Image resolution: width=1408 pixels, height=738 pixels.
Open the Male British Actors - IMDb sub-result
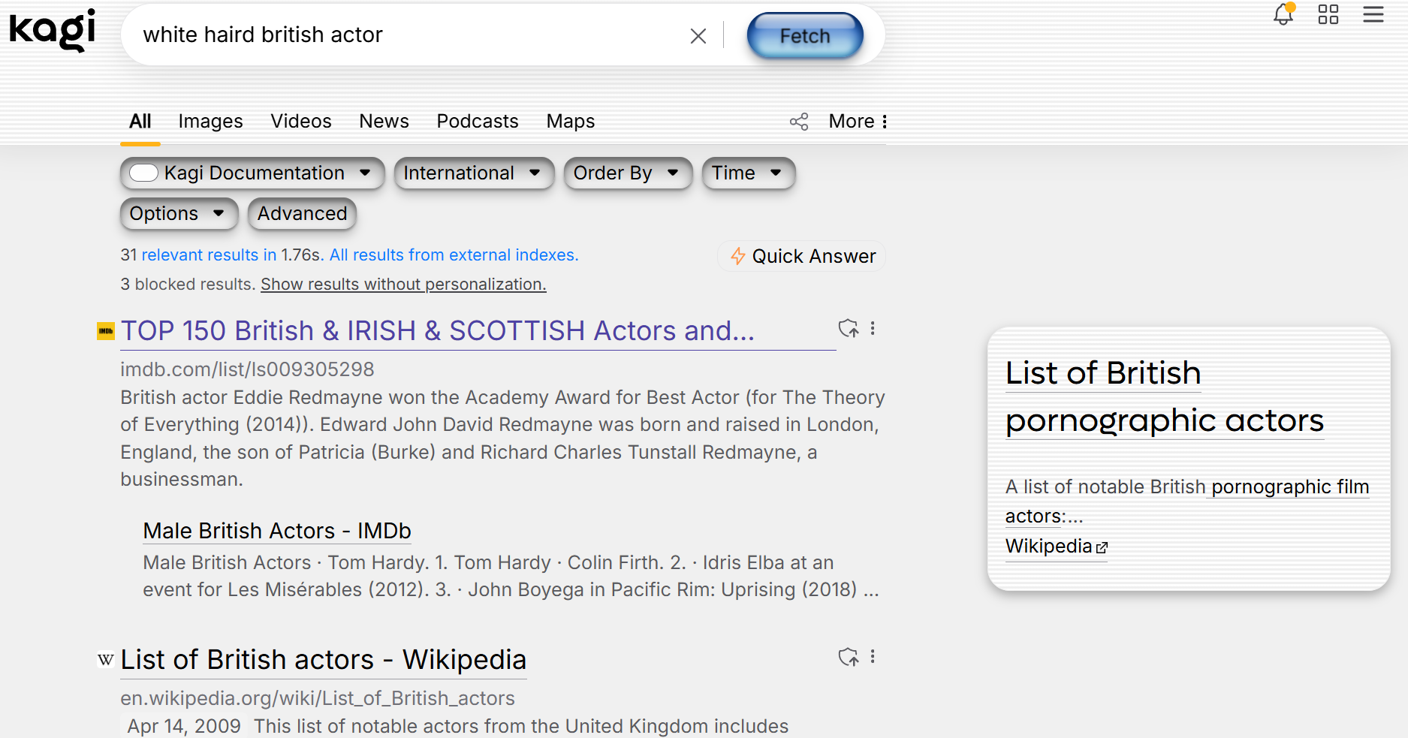pos(277,531)
